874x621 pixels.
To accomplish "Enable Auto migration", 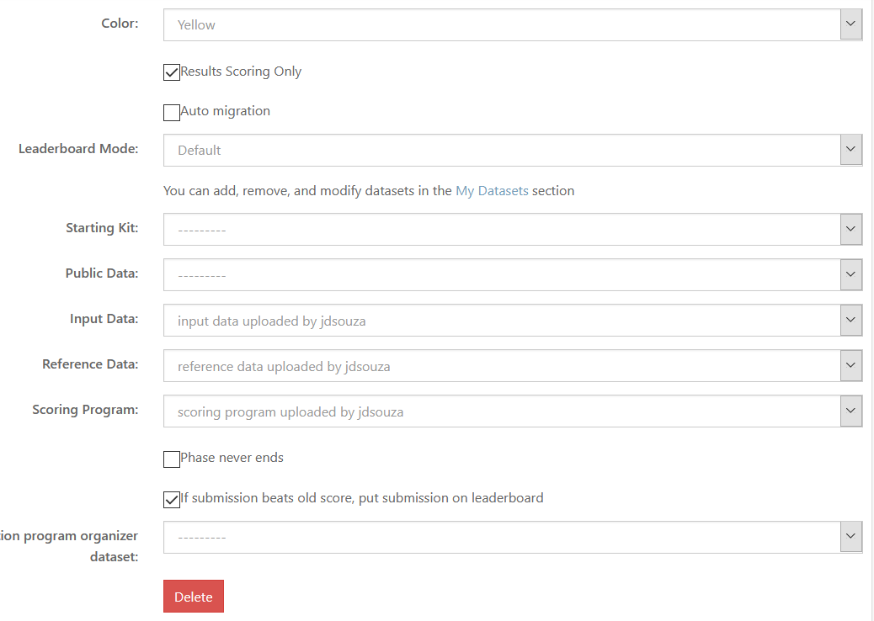I will (171, 112).
